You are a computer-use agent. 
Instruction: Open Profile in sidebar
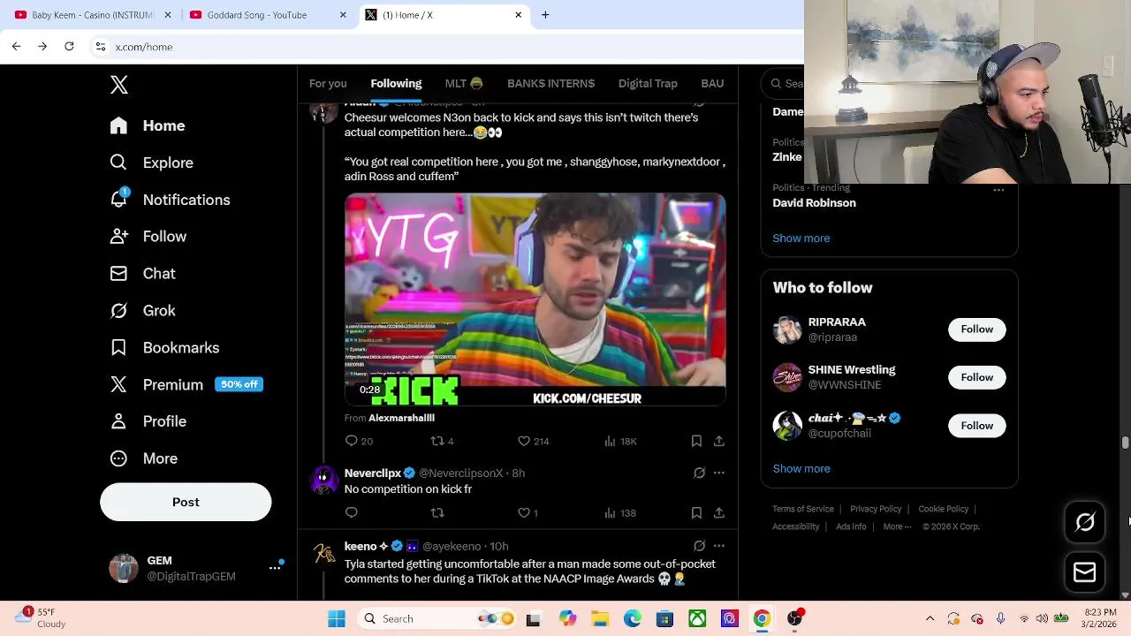click(x=148, y=421)
